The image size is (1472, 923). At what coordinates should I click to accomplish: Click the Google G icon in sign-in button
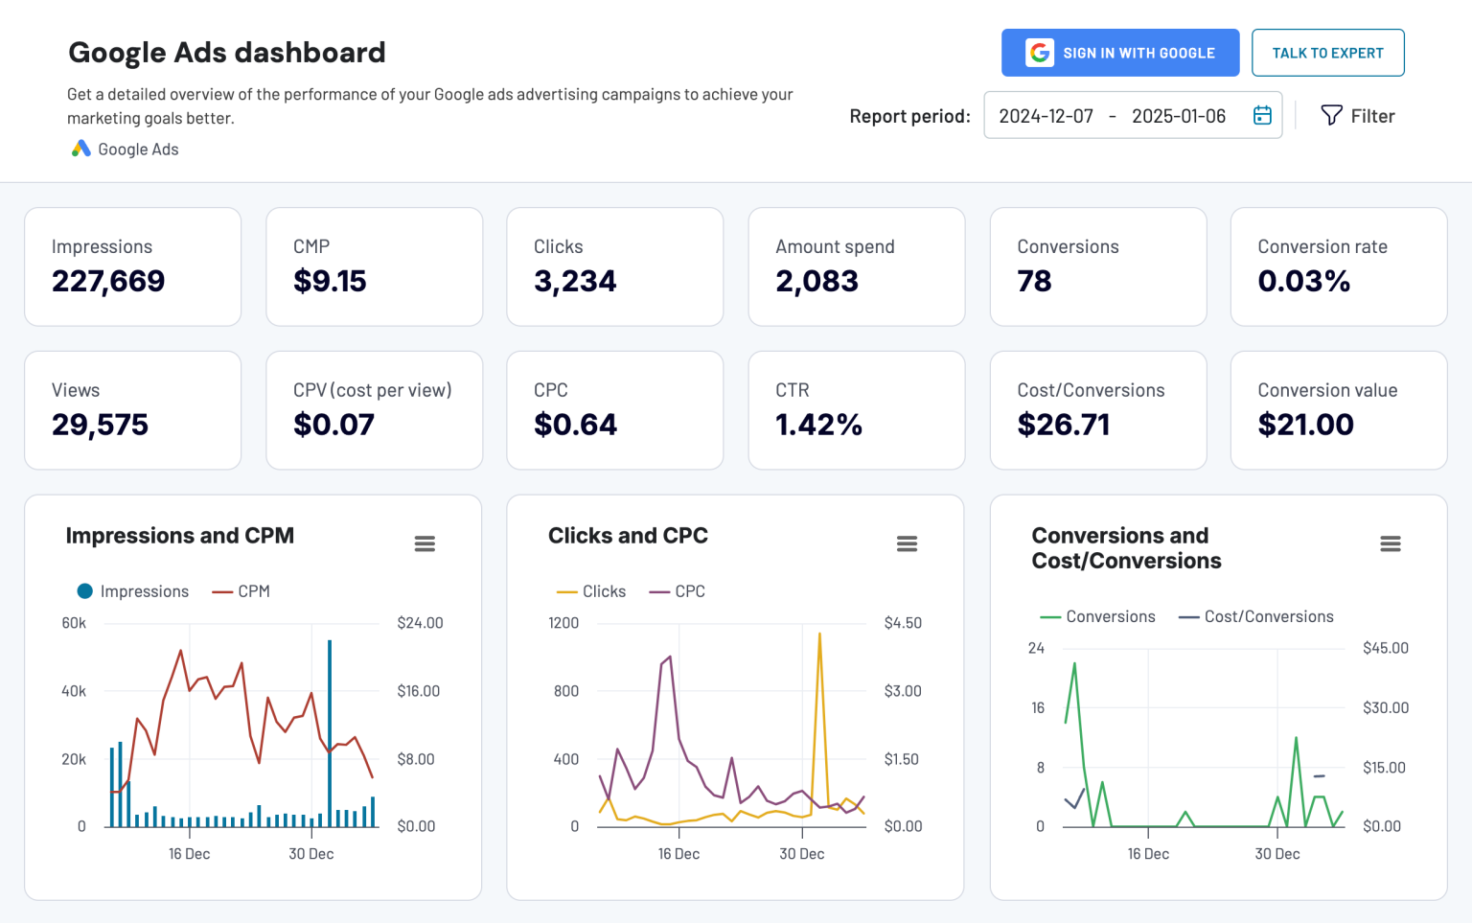(x=1041, y=53)
